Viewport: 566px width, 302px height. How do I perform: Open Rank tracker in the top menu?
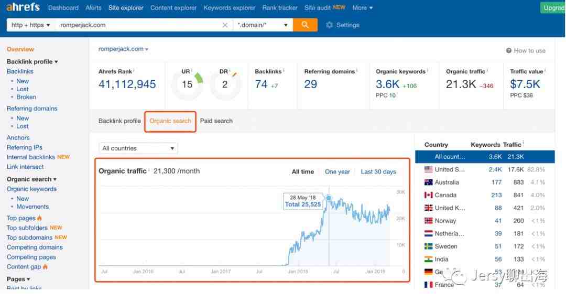coord(280,7)
